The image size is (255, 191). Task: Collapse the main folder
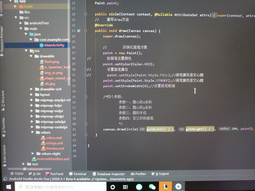point(21,29)
